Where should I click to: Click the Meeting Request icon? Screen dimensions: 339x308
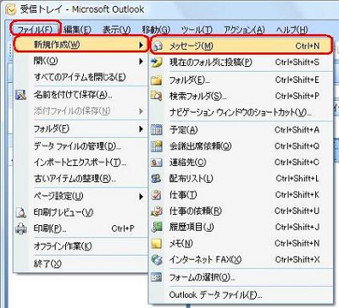[x=156, y=146]
